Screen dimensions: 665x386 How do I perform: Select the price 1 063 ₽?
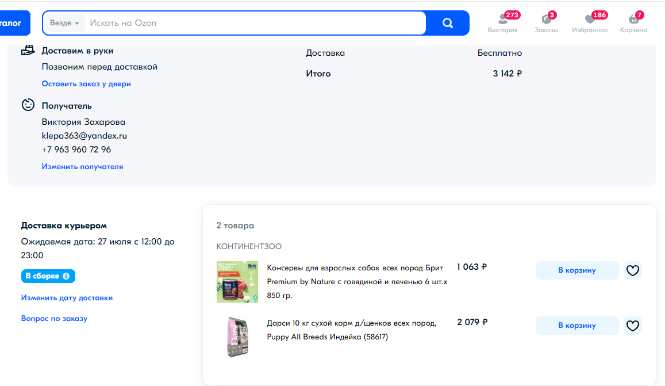(472, 267)
